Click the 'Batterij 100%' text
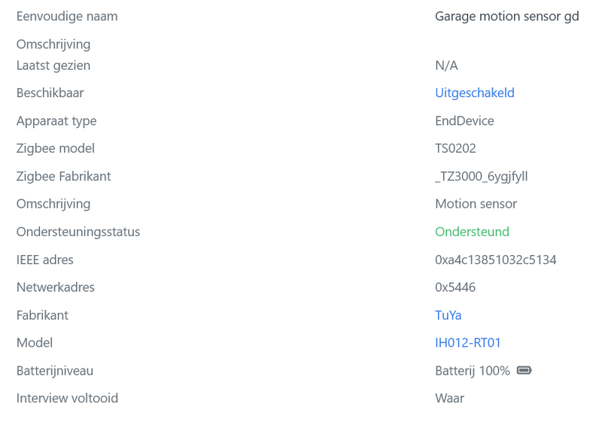This screenshot has height=422, width=602. 473,371
